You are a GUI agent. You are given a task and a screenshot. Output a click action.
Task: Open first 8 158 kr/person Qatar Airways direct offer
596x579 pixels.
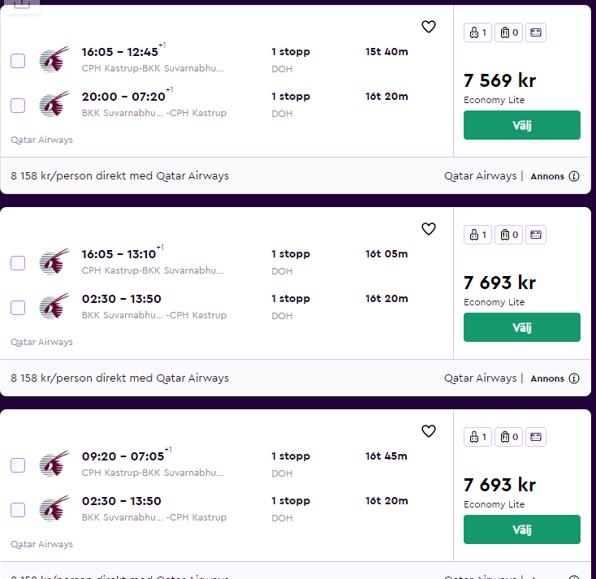point(120,176)
